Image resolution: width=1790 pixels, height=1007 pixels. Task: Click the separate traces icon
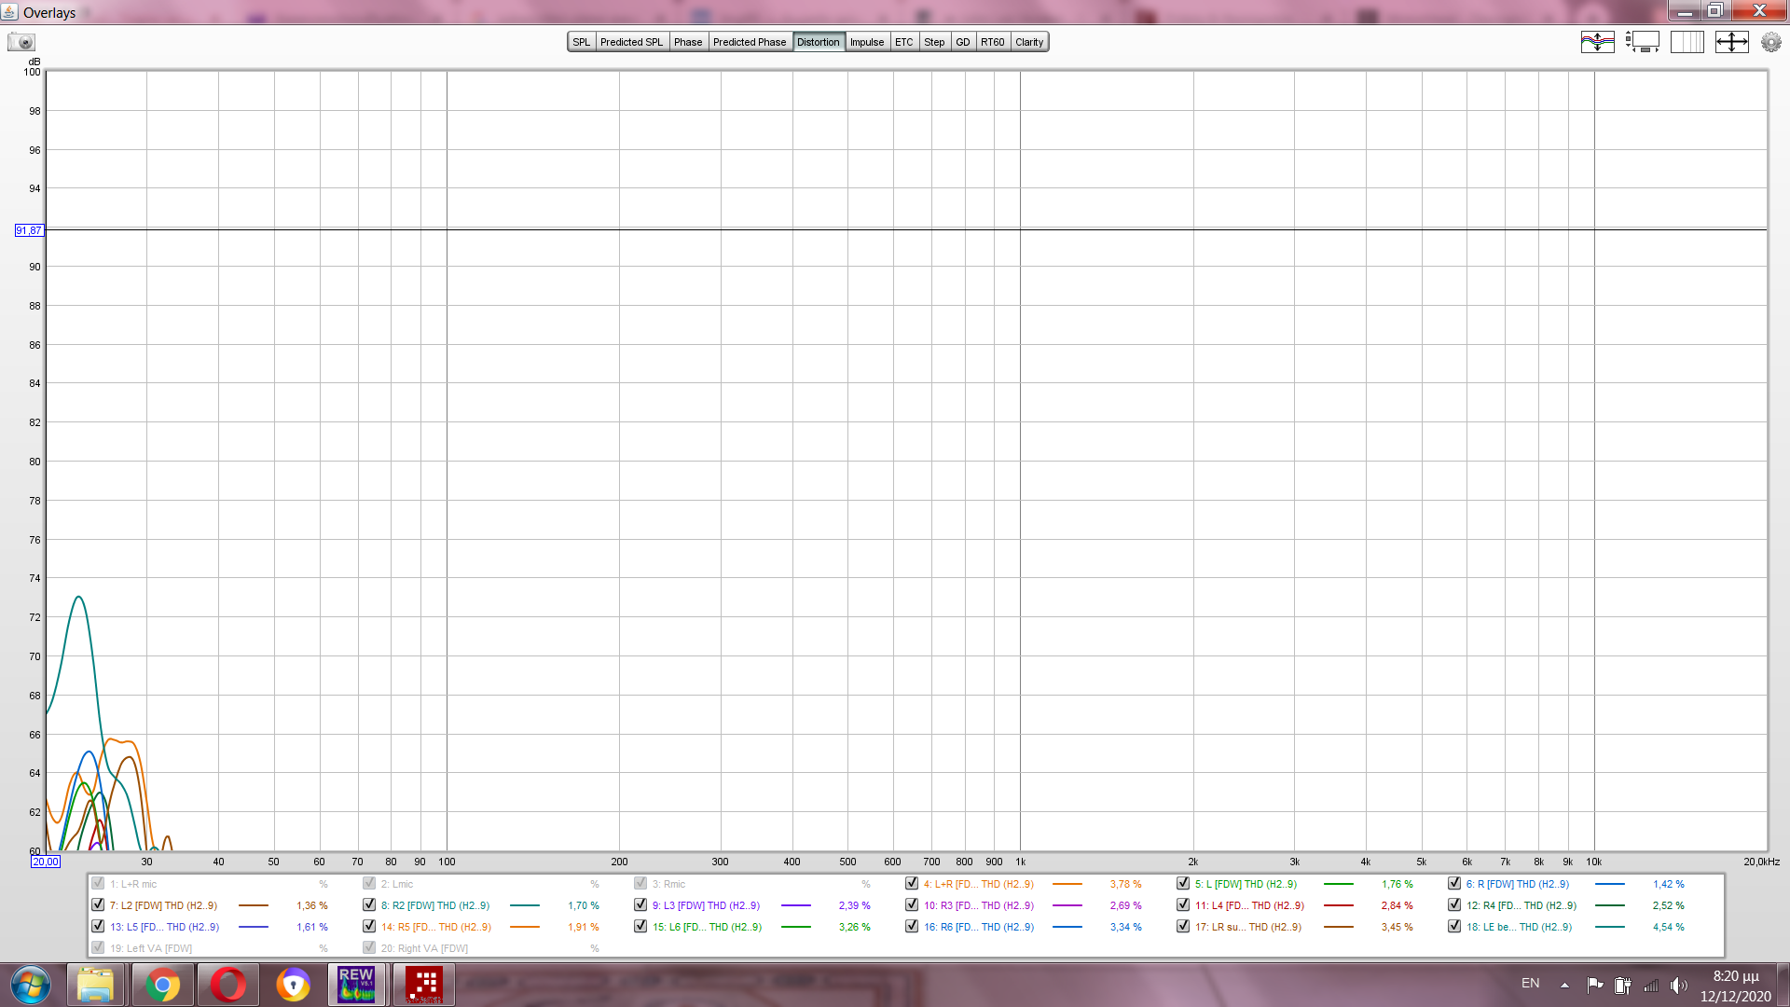(x=1597, y=42)
